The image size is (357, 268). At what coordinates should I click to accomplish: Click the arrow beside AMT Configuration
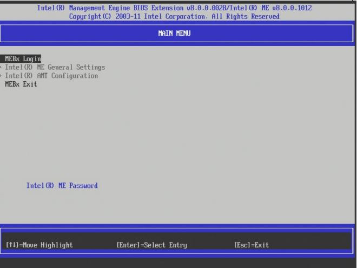point(1,76)
